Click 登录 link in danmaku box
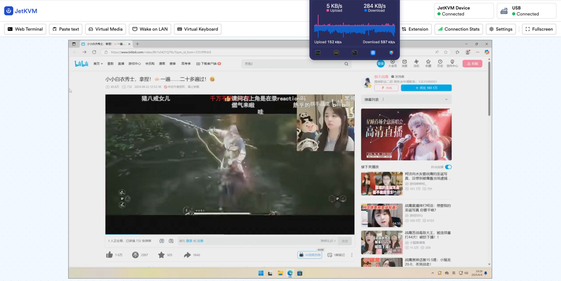 (x=189, y=241)
